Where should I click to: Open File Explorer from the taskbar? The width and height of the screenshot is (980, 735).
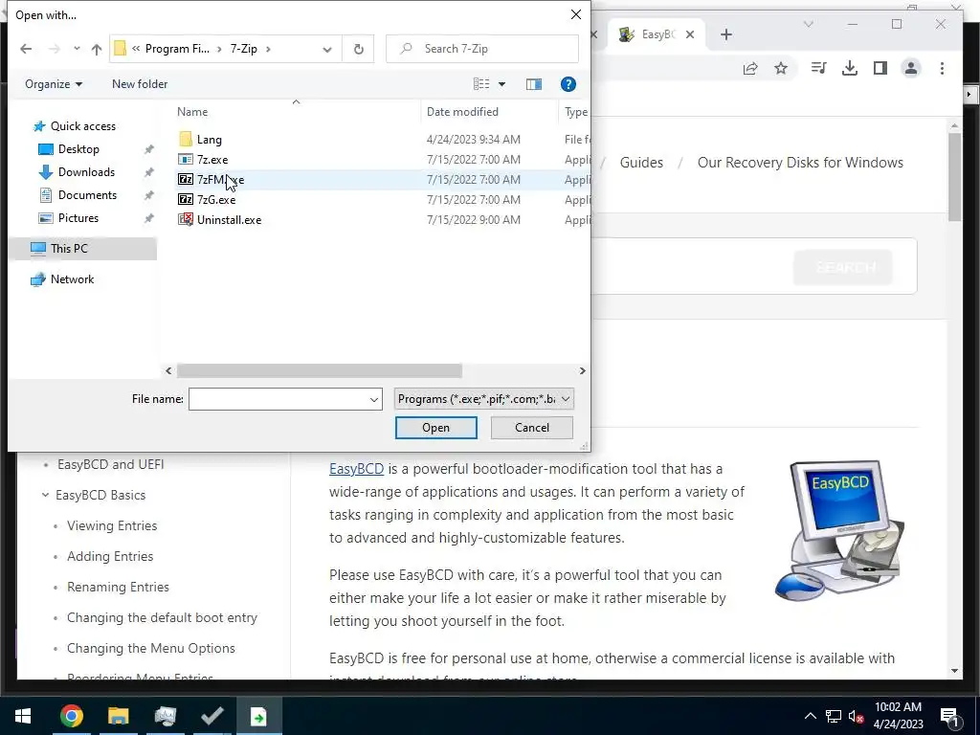pos(118,716)
